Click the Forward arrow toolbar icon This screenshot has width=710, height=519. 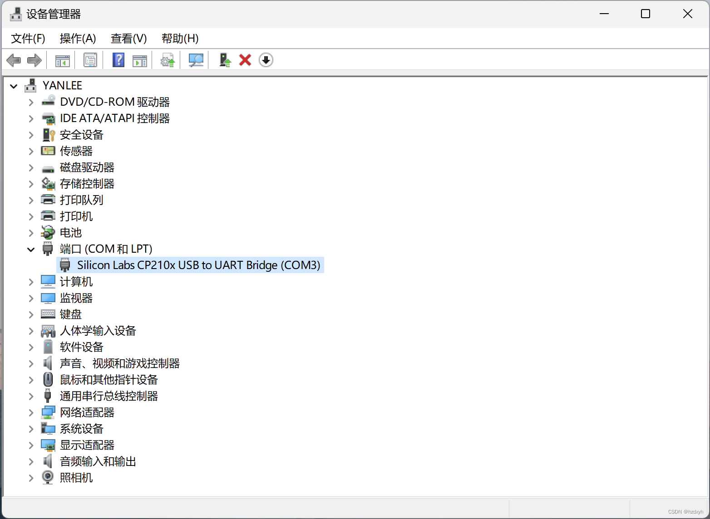pos(35,60)
